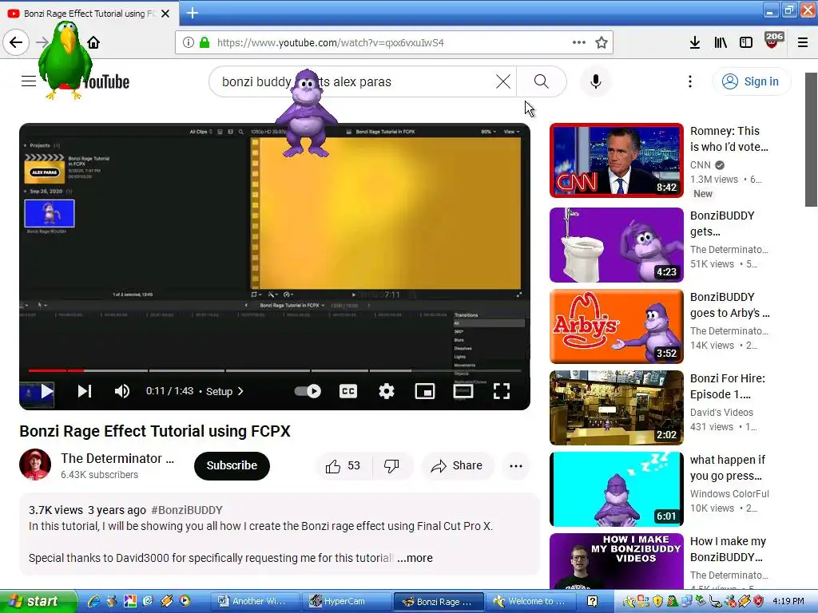Toggle the autoplay switch in player
The width and height of the screenshot is (818, 613).
[308, 391]
